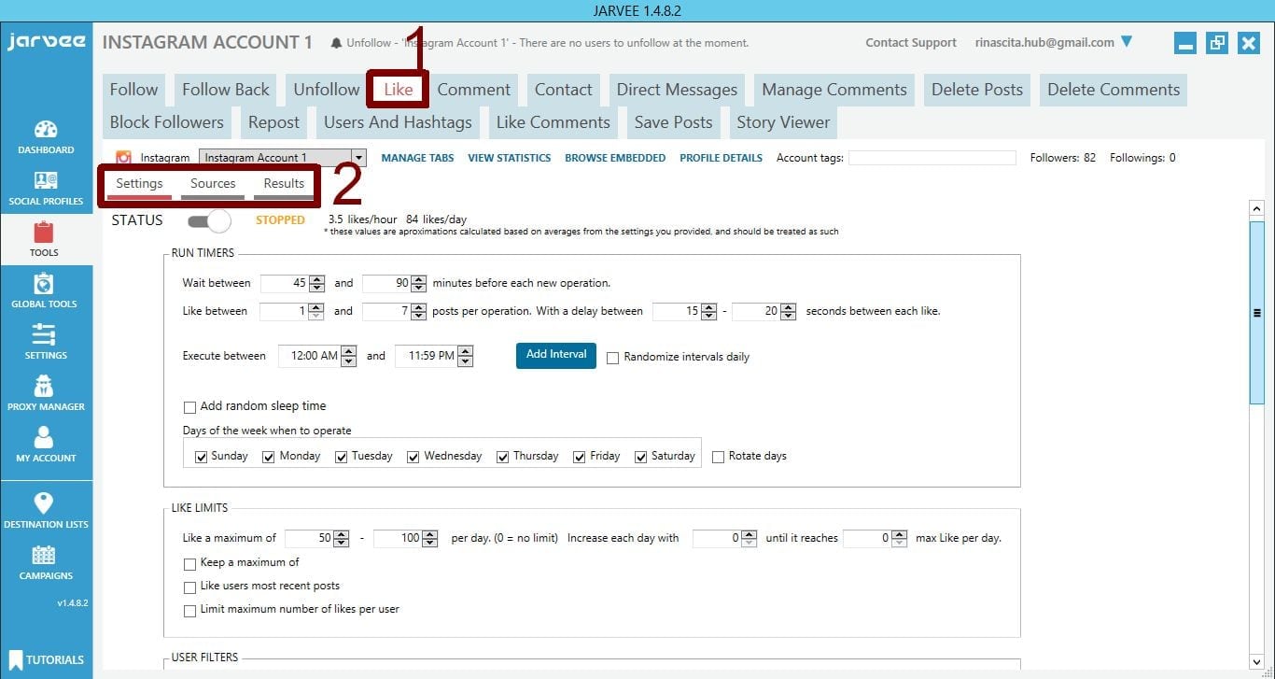Click the Add Interval button
The width and height of the screenshot is (1275, 679).
click(x=556, y=355)
